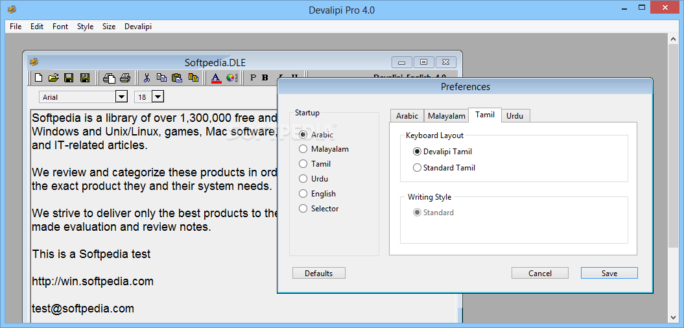The image size is (684, 328).
Task: Click the Paste clipboard icon
Action: tap(176, 78)
